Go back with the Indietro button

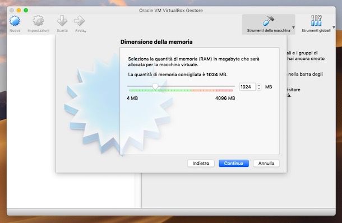coord(201,163)
